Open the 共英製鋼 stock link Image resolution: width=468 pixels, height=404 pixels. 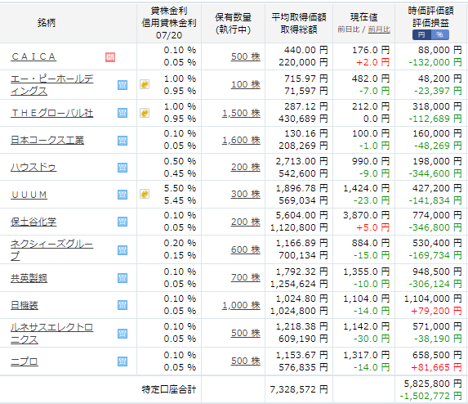pyautogui.click(x=29, y=278)
